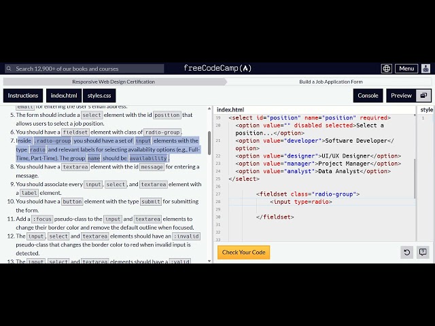Screen dimensions: 435x326
Task: Click the freeCodeCamp logo
Action: (x=217, y=68)
